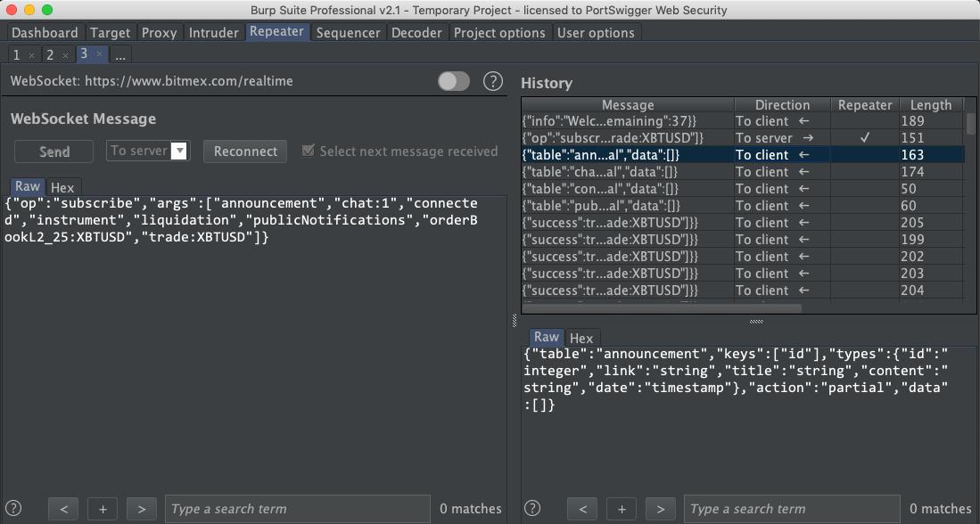Send the WebSocket message to the server
The image size is (980, 524).
coord(53,151)
